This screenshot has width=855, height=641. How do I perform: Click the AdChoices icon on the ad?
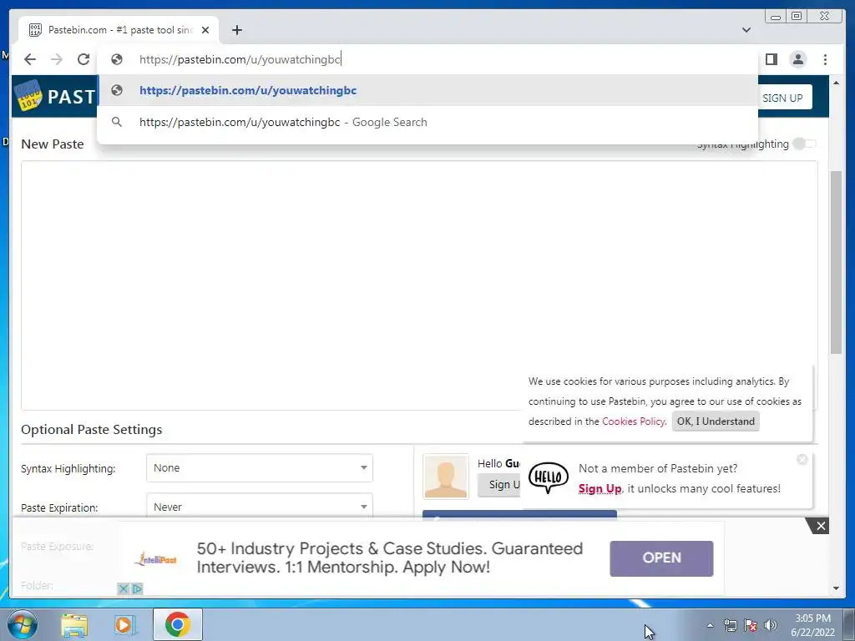(138, 588)
